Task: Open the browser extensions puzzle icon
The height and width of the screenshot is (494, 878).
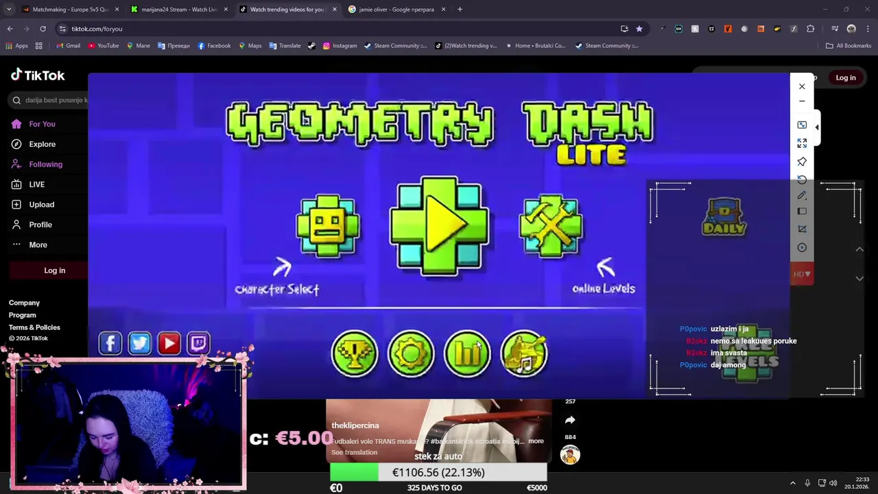Action: (x=811, y=29)
